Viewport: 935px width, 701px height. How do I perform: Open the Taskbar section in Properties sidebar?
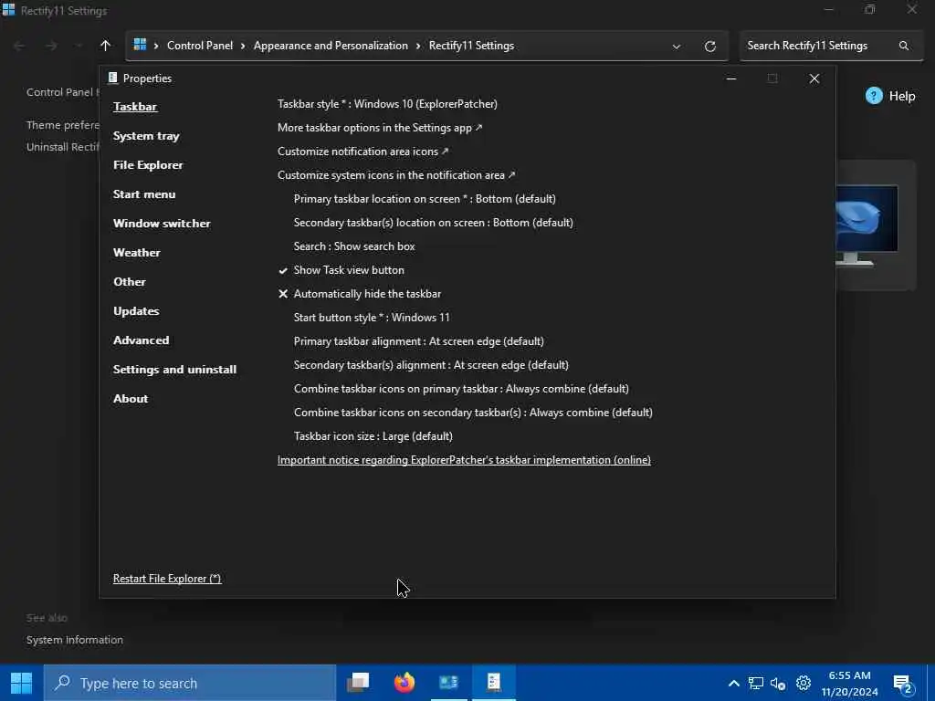coord(135,107)
